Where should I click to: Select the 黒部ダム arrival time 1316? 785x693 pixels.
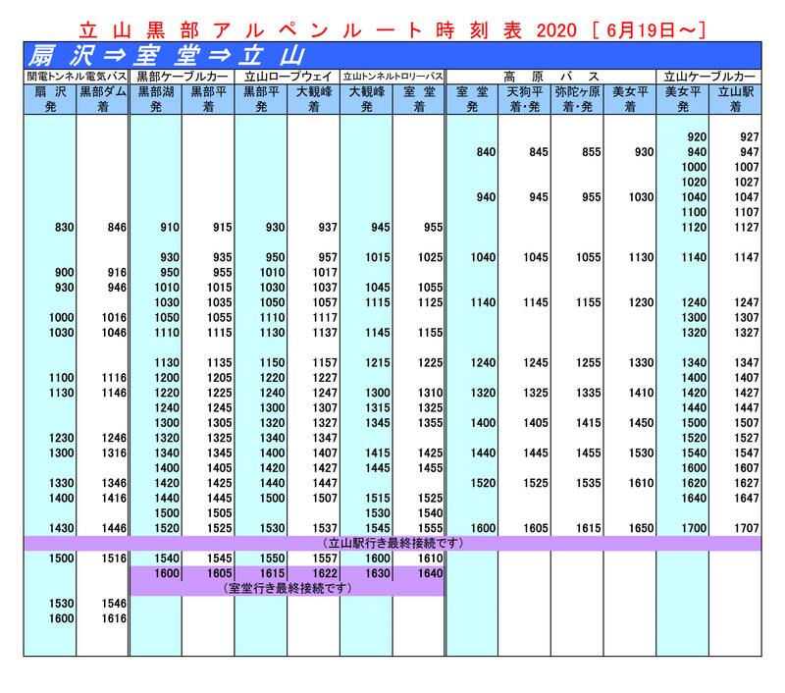point(114,453)
